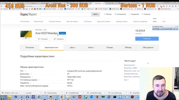Screen dimensions: 179x100
Task: Select the Авто category
Action: [x=155, y=21]
